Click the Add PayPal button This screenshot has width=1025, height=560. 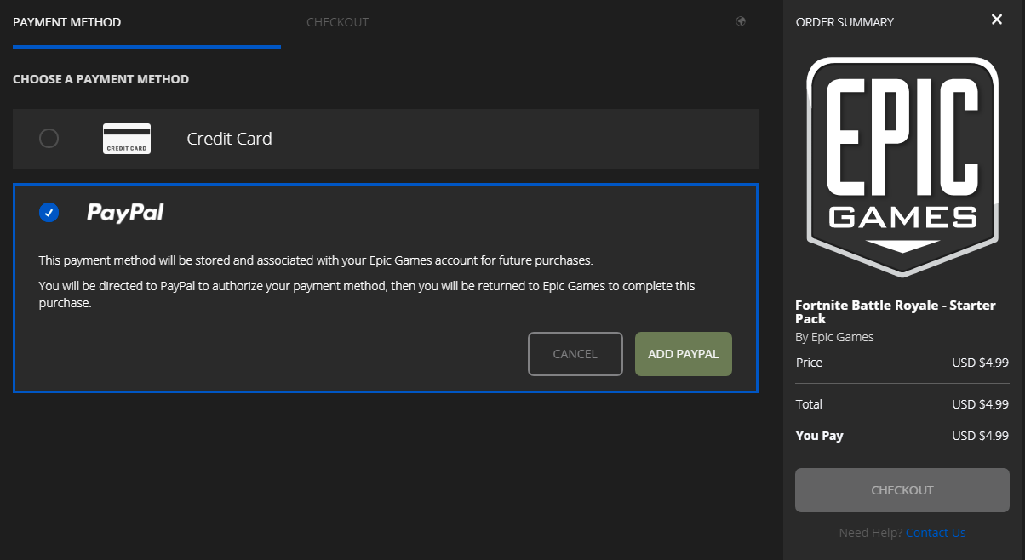(684, 354)
